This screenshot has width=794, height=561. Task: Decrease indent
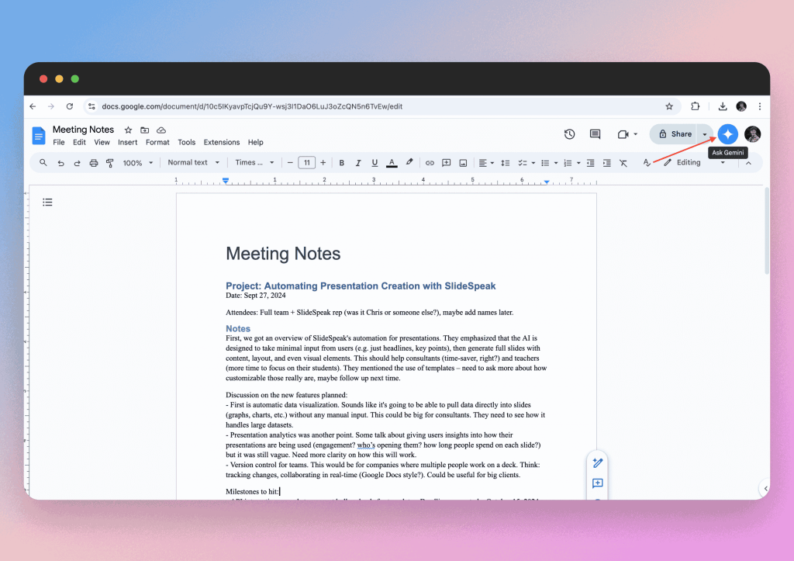click(x=590, y=163)
